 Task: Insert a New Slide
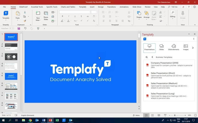click(x=38, y=16)
